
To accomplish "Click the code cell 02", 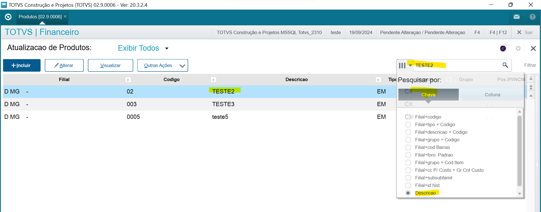I will point(130,92).
